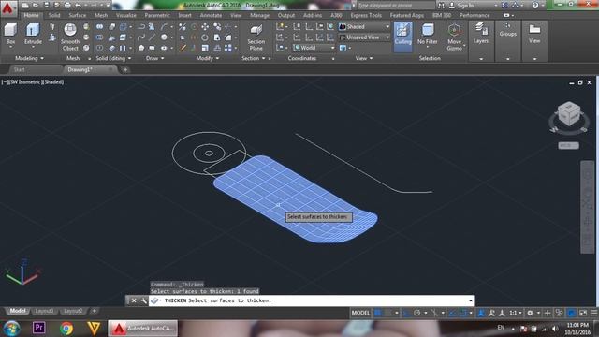
Task: Click the Line tool in Draw panel
Action: pyautogui.click(x=152, y=37)
